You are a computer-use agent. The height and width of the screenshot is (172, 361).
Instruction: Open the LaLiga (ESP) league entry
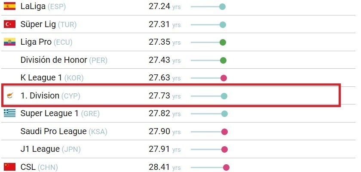[43, 6]
